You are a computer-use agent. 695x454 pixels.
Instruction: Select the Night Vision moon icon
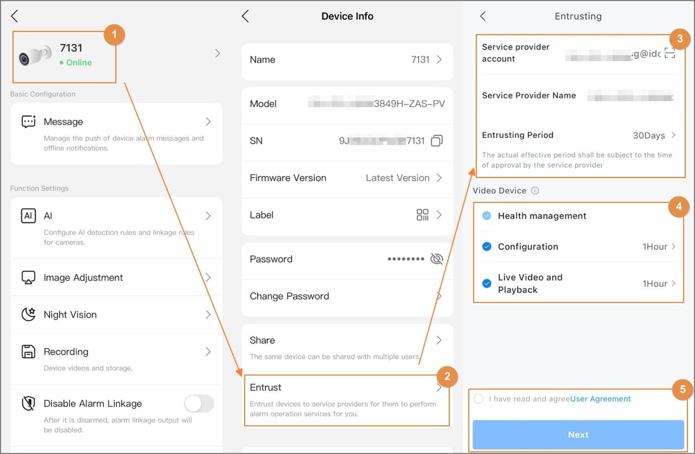28,314
